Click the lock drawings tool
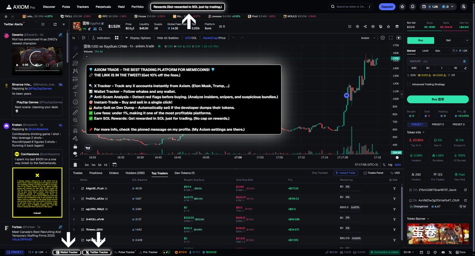 pos(75,146)
